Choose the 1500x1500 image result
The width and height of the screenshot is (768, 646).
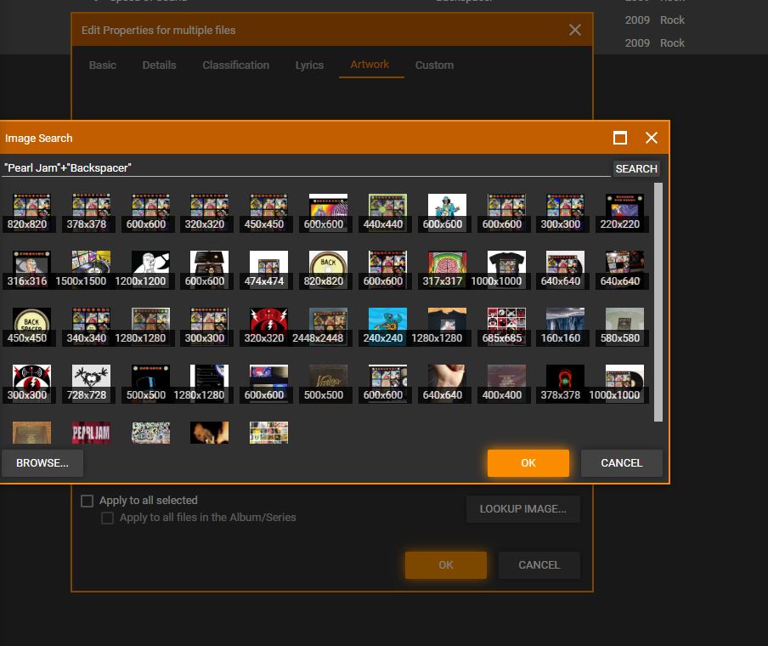point(91,269)
